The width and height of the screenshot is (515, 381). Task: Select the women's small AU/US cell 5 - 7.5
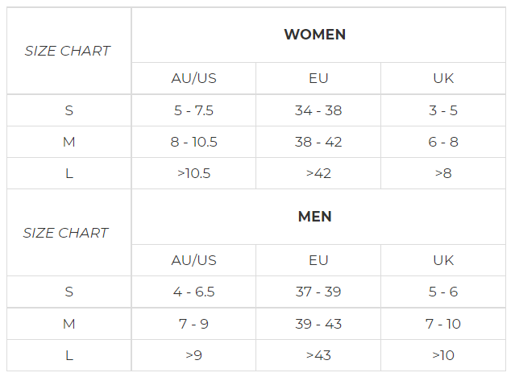[193, 110]
